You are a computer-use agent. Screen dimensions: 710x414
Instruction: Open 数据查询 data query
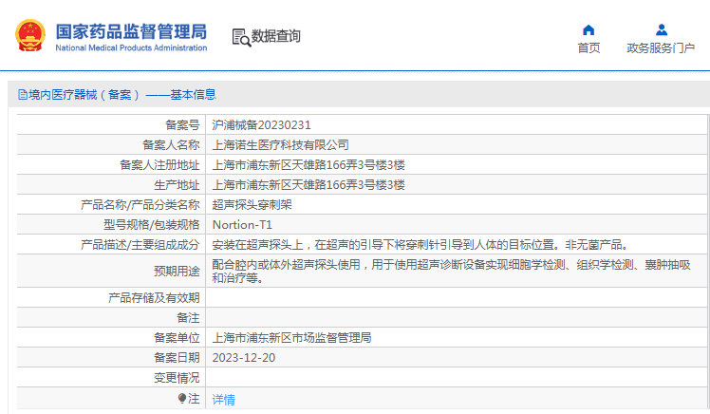[x=276, y=36]
